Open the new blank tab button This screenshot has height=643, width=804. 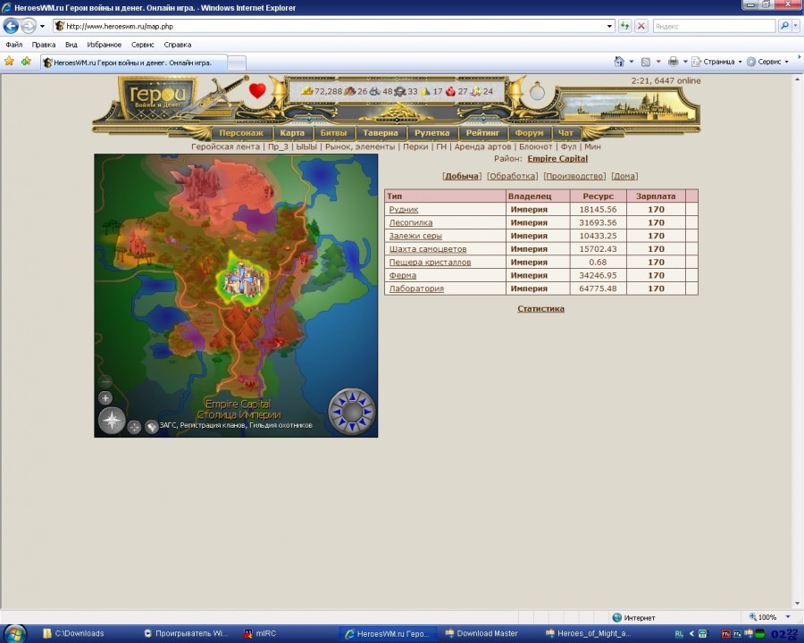[237, 63]
